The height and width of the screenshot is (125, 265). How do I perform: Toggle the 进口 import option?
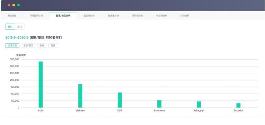pyautogui.click(x=10, y=27)
